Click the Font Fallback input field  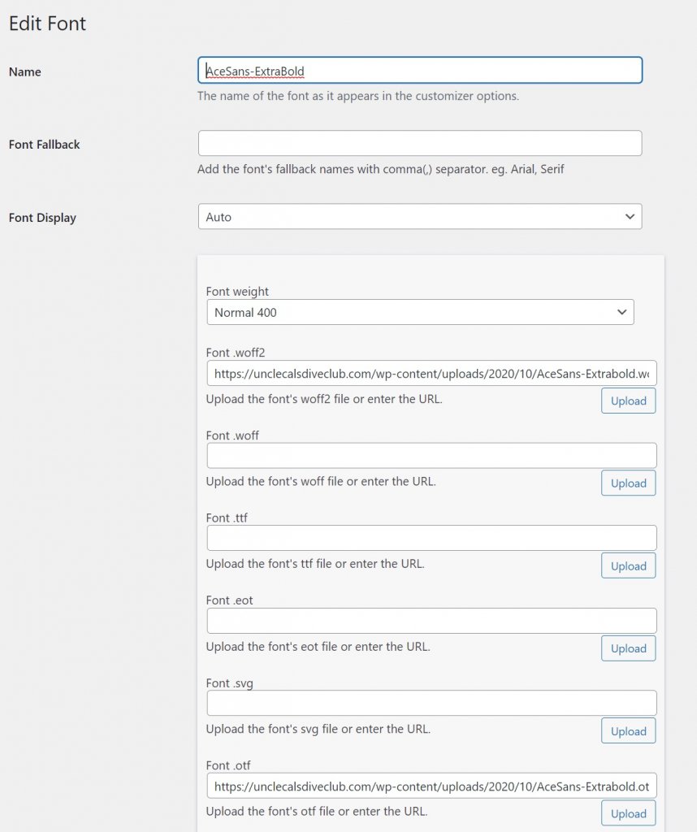tap(420, 143)
